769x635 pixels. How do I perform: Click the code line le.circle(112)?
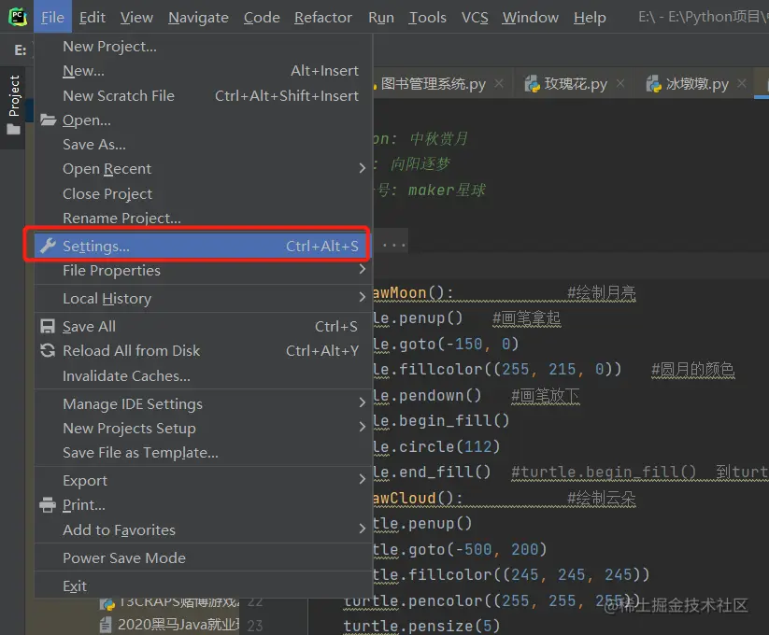(x=436, y=446)
